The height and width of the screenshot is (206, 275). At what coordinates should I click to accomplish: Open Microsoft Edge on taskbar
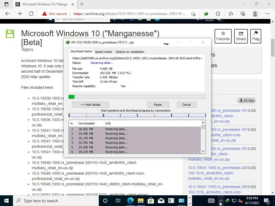click(x=130, y=201)
